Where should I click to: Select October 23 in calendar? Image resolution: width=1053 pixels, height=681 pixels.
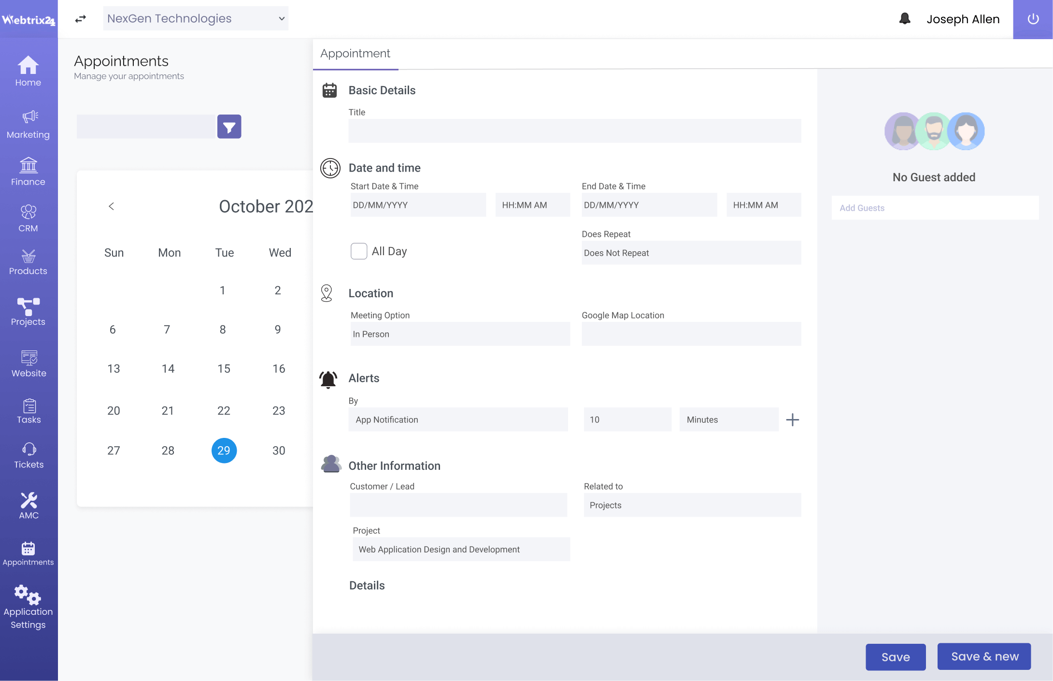click(x=279, y=411)
